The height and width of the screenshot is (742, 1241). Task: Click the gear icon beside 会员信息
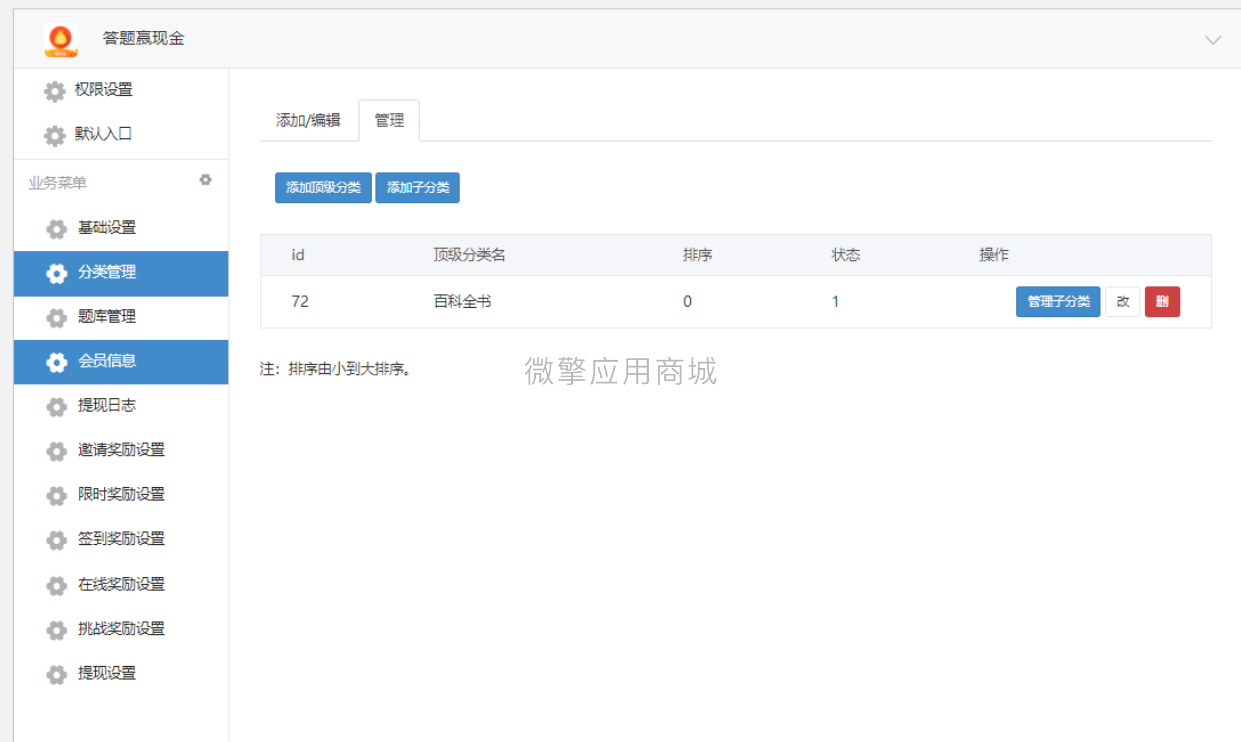coord(56,362)
